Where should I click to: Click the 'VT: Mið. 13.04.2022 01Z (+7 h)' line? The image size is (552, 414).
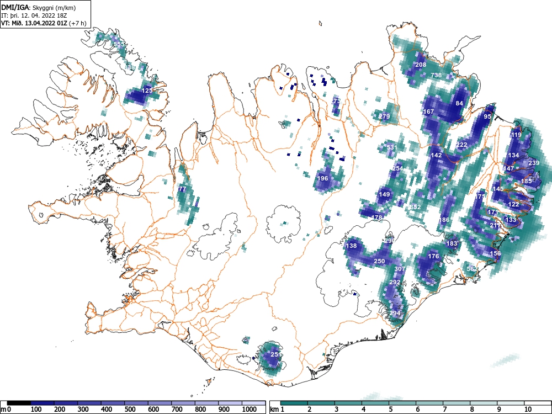[x=44, y=23]
